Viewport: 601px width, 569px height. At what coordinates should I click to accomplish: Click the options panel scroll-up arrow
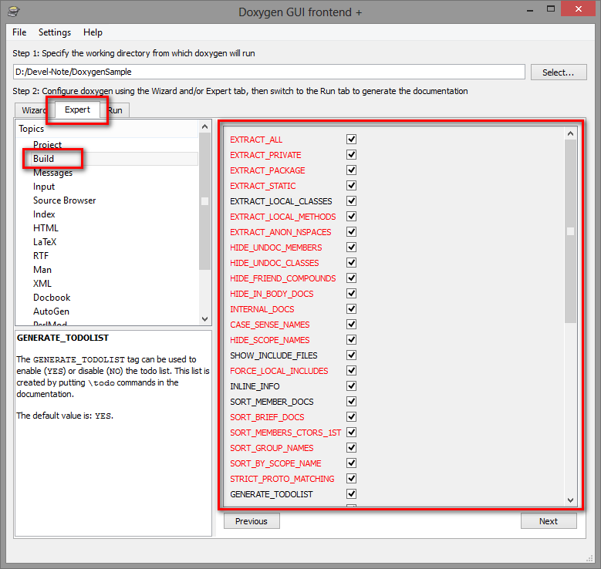(x=570, y=133)
